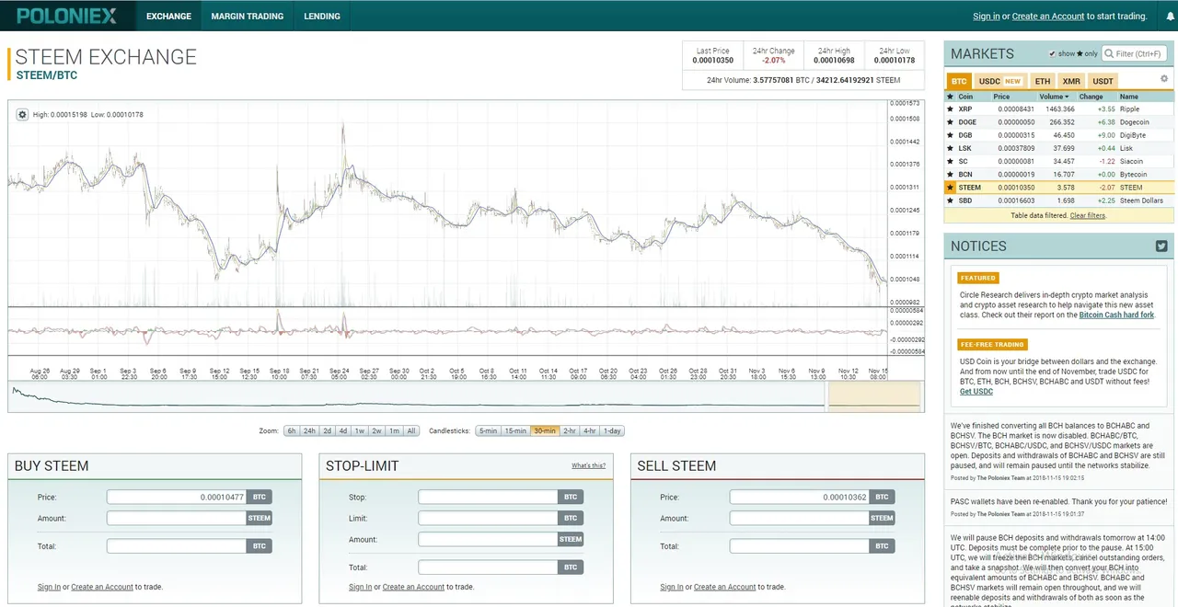The image size is (1178, 607).
Task: Toggle favorite star for BCN row
Action: pos(951,174)
